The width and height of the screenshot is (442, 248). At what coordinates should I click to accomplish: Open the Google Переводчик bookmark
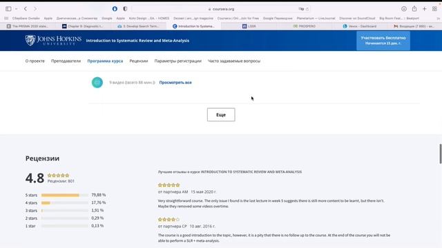click(x=278, y=19)
